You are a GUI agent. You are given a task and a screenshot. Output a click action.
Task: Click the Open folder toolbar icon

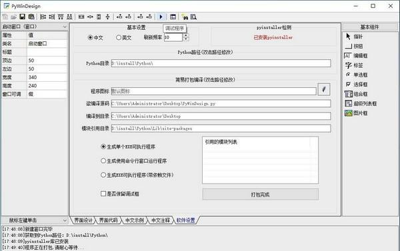click(13, 17)
